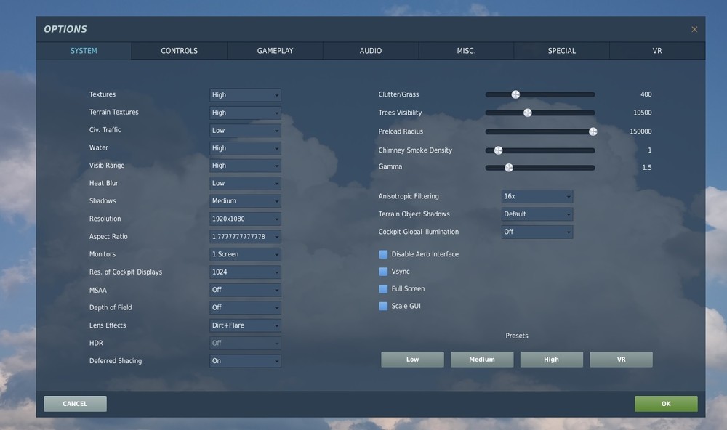This screenshot has height=430, width=727.
Task: Click the Presets label
Action: tap(516, 336)
